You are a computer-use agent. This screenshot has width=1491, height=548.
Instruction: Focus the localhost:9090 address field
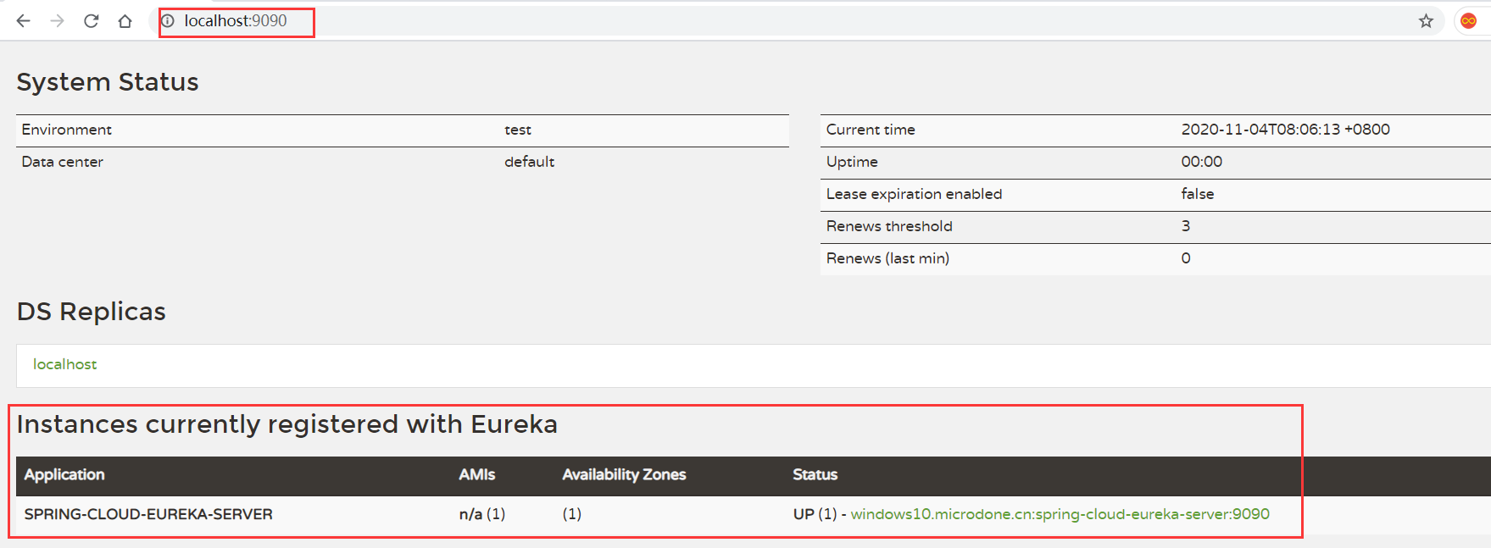pyautogui.click(x=797, y=21)
